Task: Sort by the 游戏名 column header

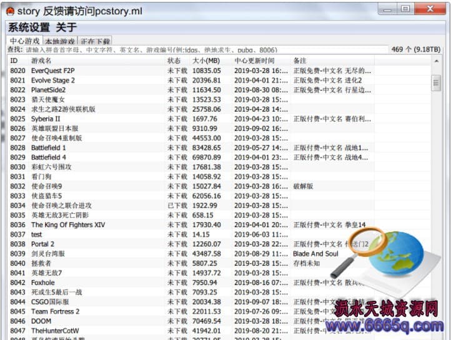Action: coord(97,61)
